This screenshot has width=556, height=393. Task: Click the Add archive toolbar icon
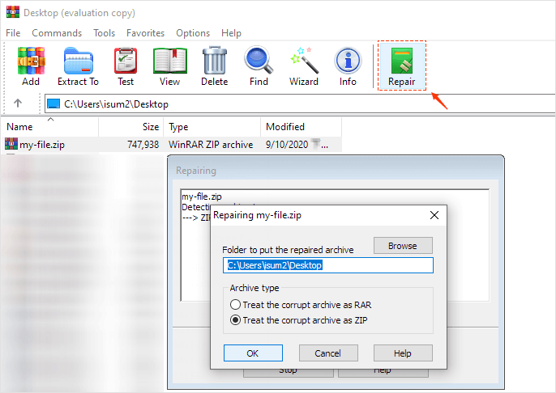[31, 61]
